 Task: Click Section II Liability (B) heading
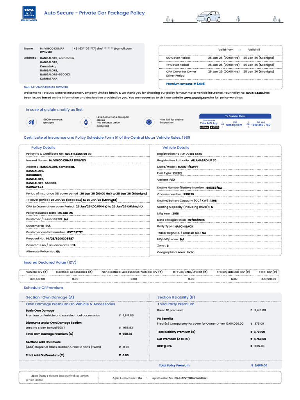pos(176,297)
